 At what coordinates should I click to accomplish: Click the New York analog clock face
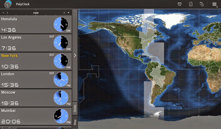coord(61,61)
